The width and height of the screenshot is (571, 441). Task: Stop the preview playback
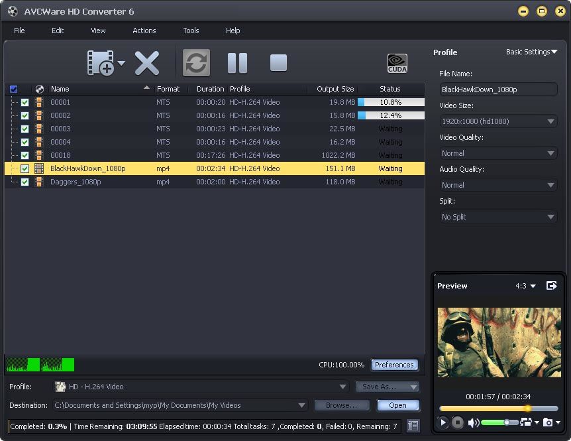pos(457,422)
